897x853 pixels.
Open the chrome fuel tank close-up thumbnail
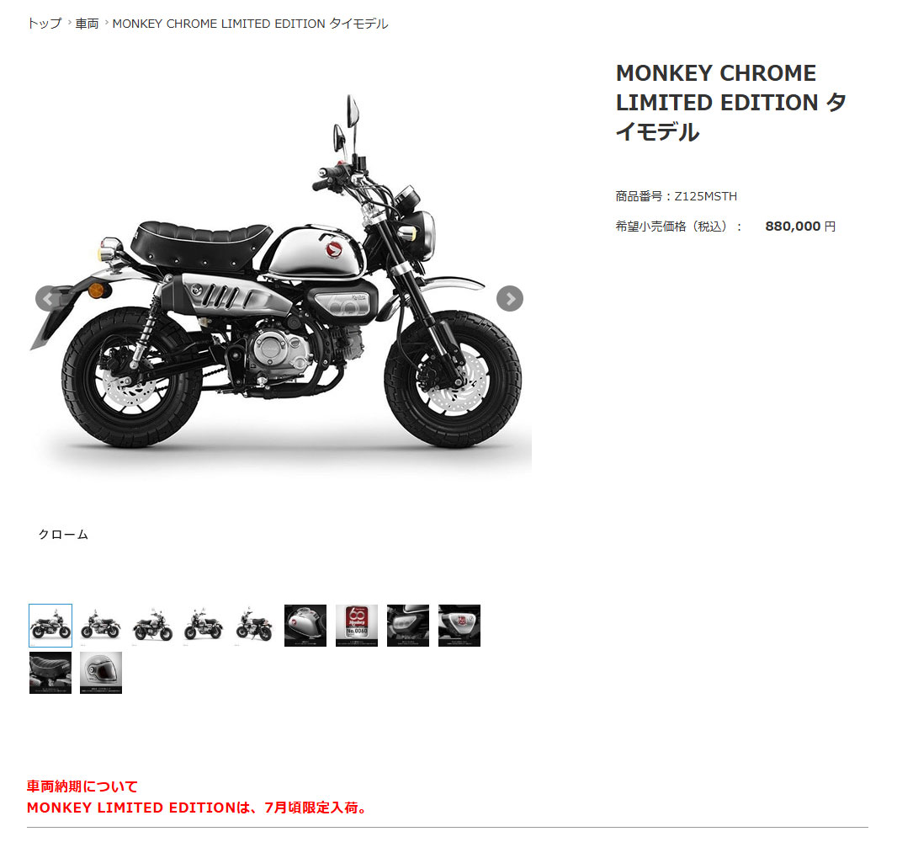pyautogui.click(x=305, y=625)
